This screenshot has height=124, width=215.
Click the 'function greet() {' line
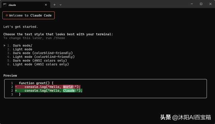pyautogui.click(x=36, y=83)
